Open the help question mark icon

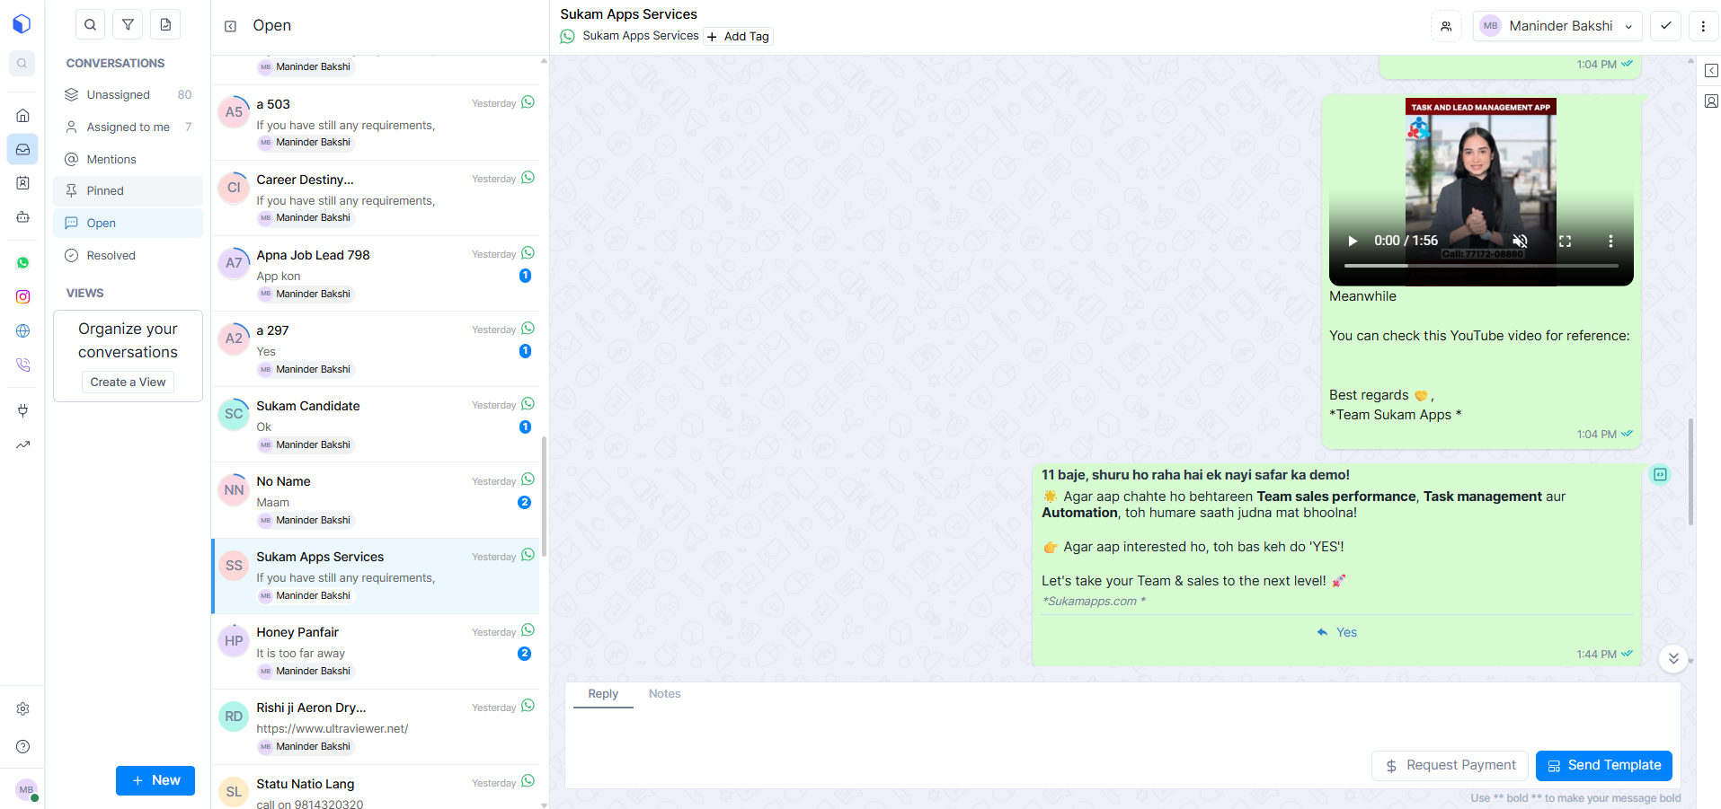(22, 747)
